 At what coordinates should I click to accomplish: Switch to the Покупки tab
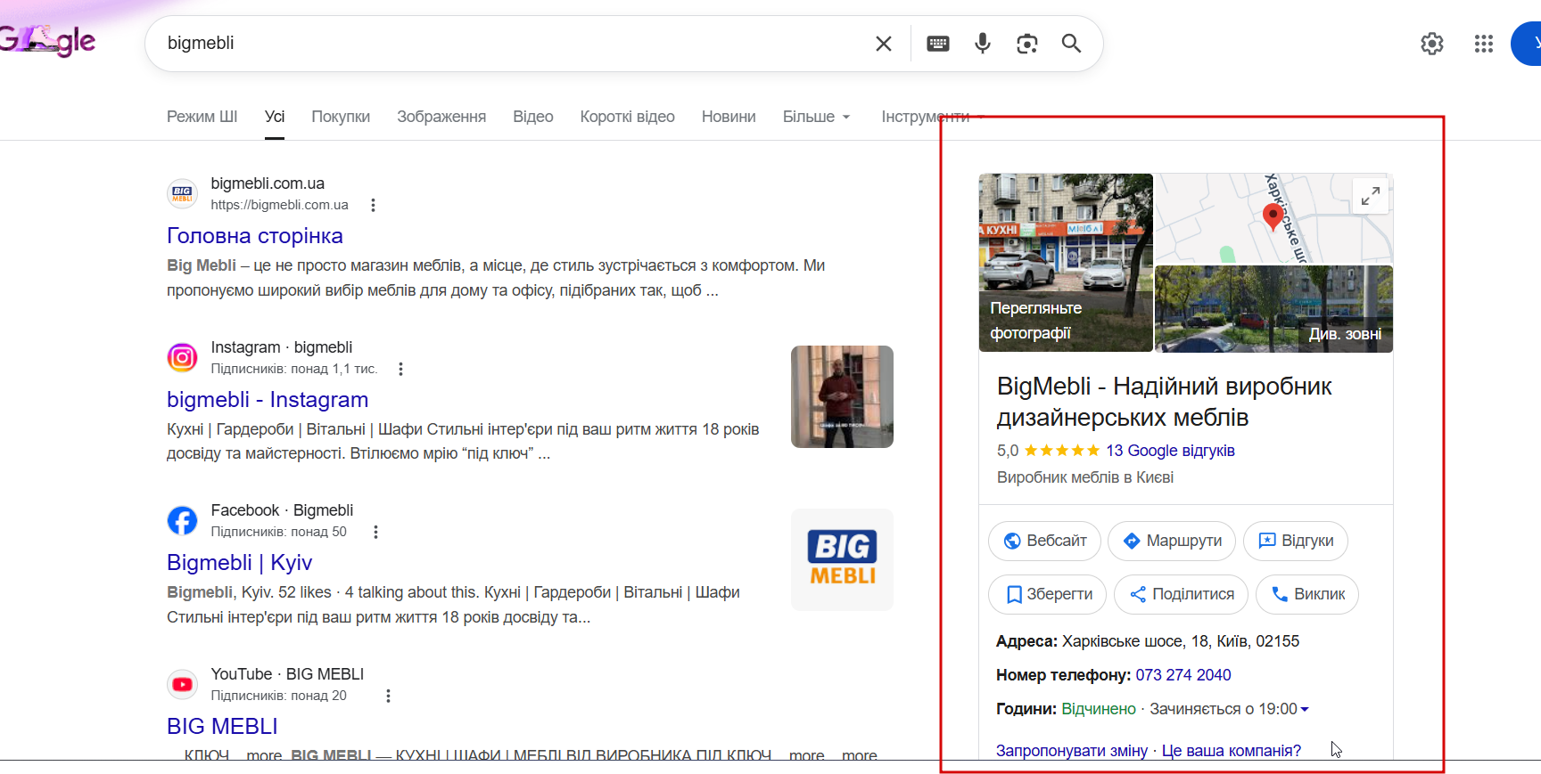pyautogui.click(x=341, y=117)
